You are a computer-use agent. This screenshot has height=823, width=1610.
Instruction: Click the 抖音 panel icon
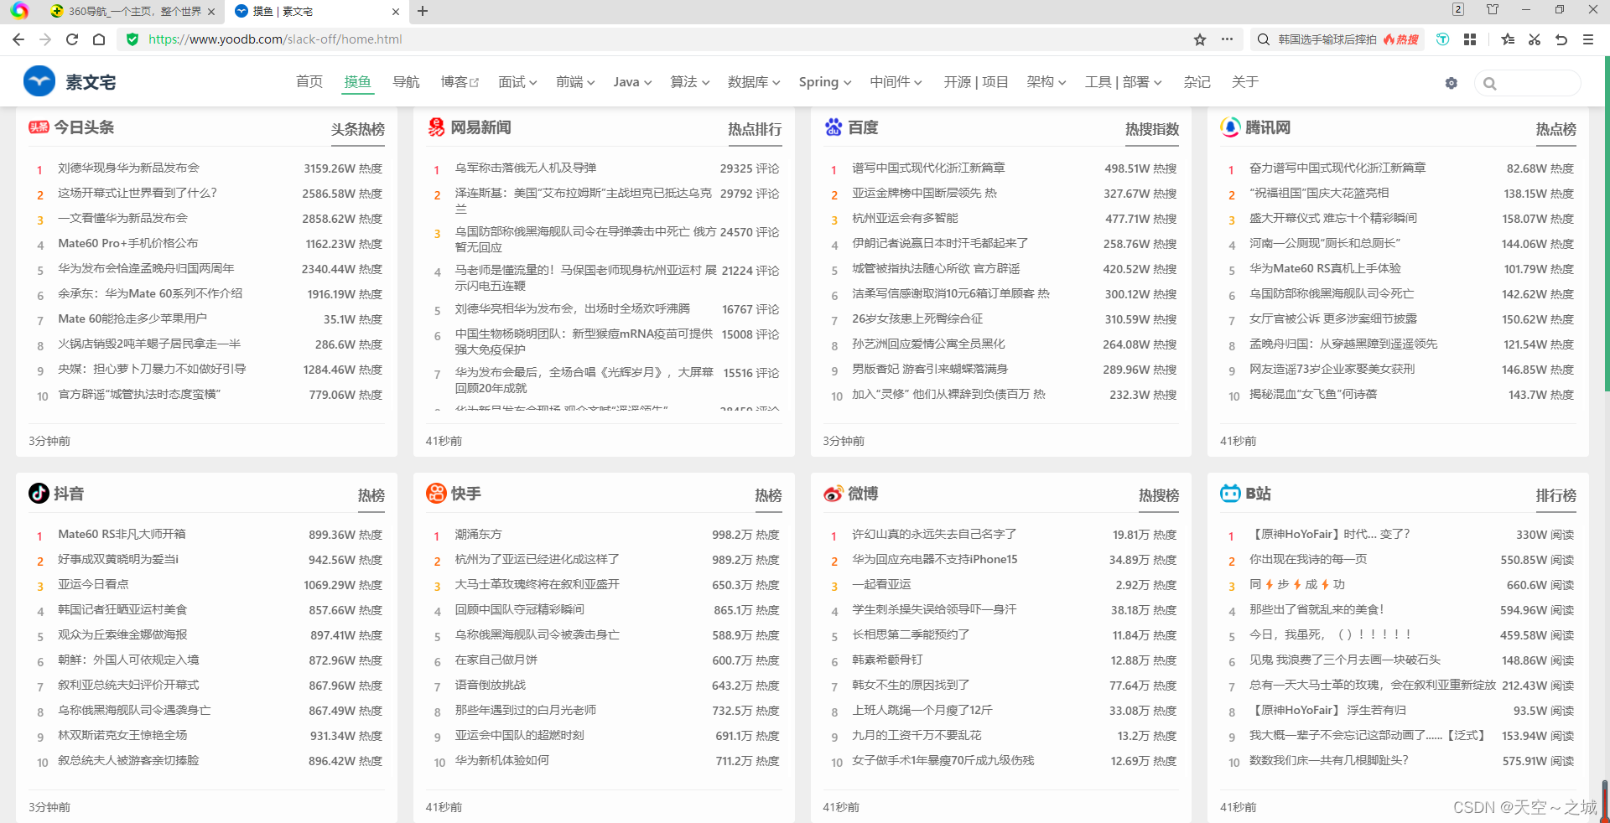pos(39,494)
